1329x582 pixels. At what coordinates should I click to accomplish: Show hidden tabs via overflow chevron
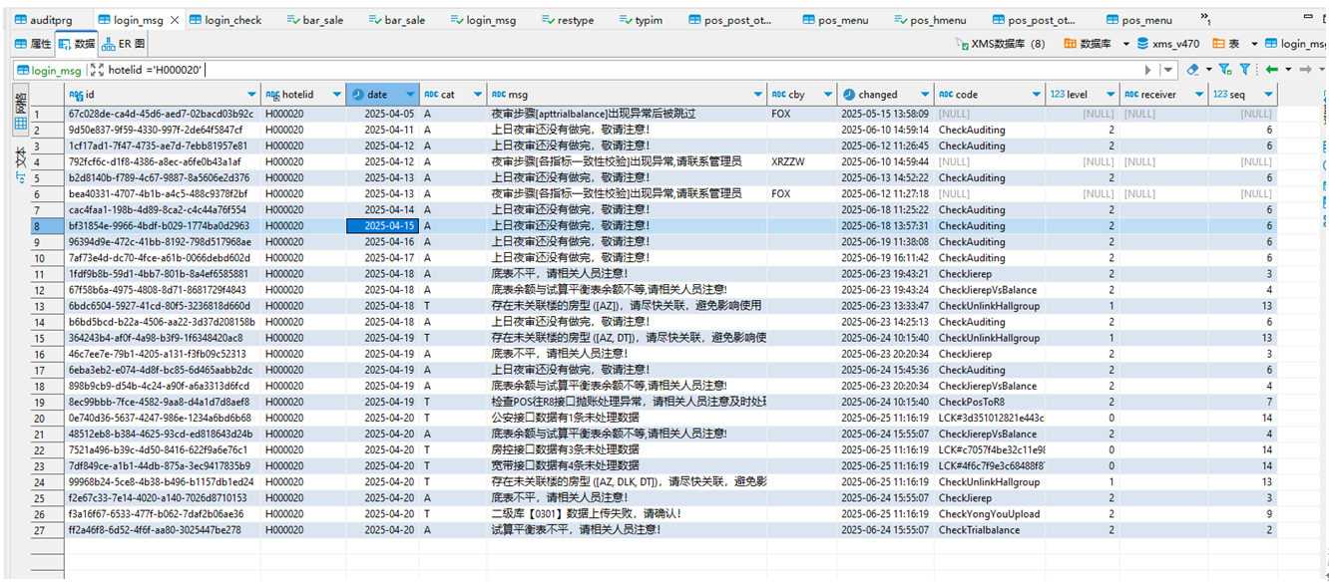point(1206,18)
